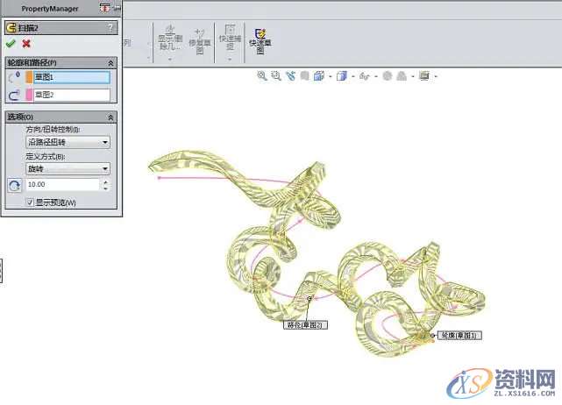Click the path selection icon beside 草图2
This screenshot has height=405, width=562.
point(14,95)
